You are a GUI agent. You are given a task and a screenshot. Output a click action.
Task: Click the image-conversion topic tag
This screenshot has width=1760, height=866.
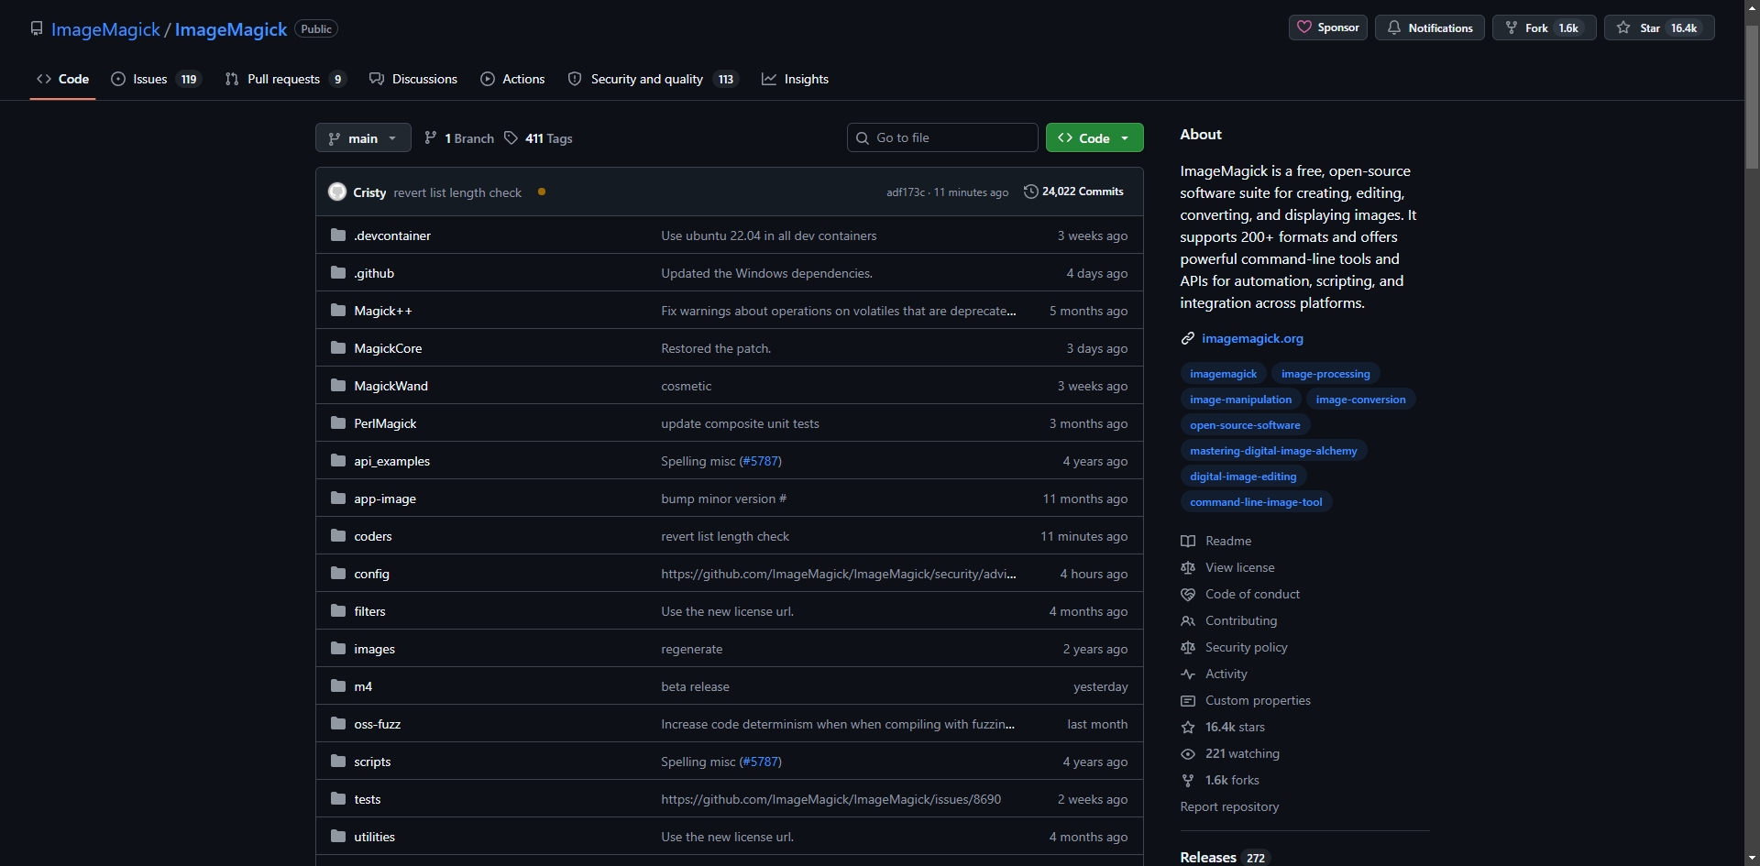tap(1360, 400)
